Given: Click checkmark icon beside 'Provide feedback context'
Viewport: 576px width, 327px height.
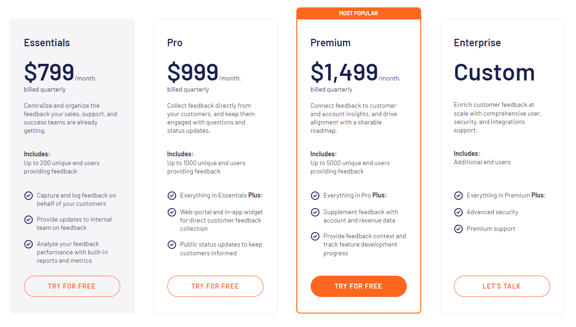Looking at the screenshot, I should pyautogui.click(x=315, y=236).
